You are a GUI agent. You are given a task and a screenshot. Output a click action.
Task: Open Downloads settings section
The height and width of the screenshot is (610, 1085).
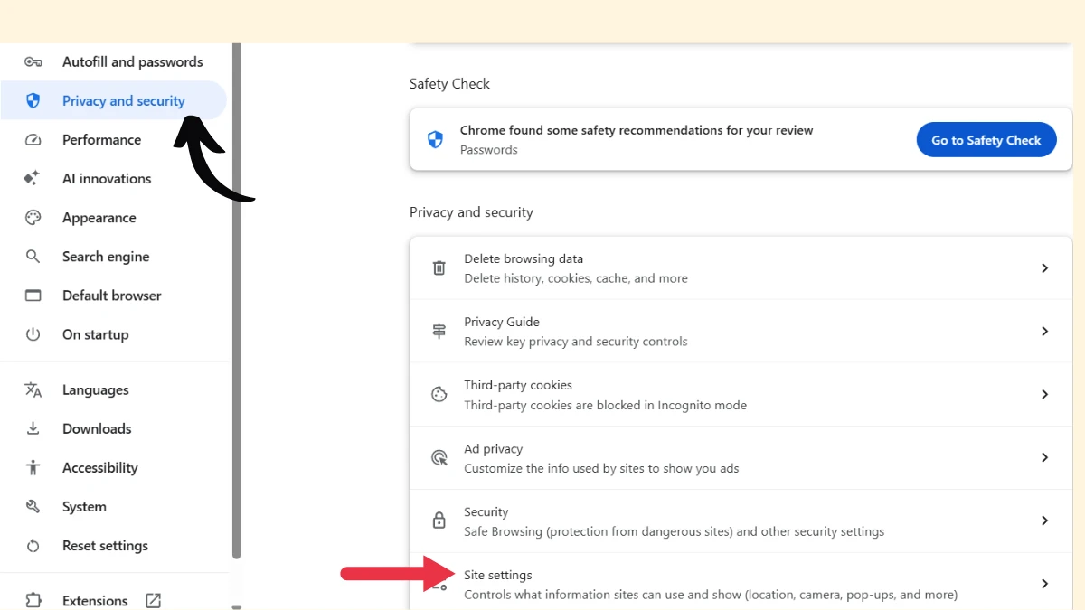pos(113,428)
